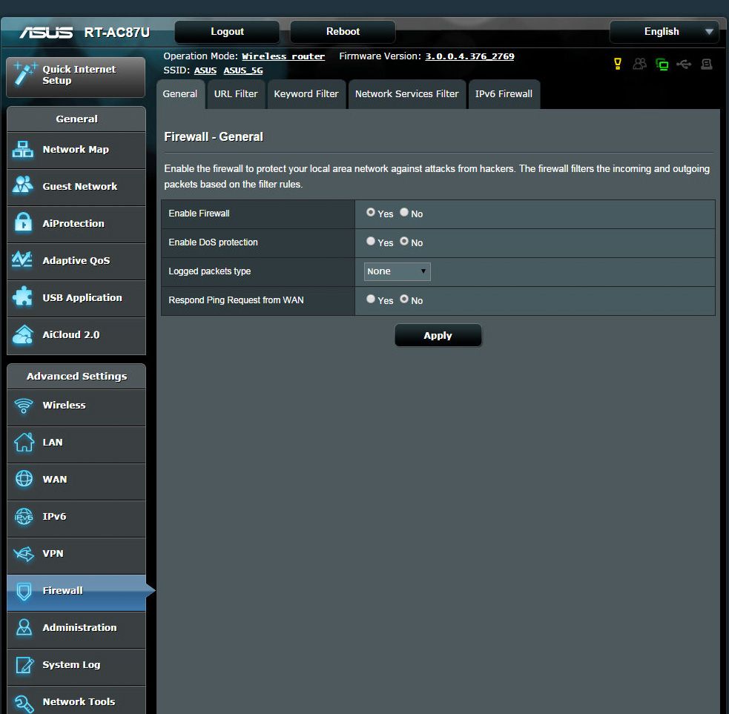Open Wireless settings via Wi-Fi icon
The height and width of the screenshot is (714, 729).
24,406
